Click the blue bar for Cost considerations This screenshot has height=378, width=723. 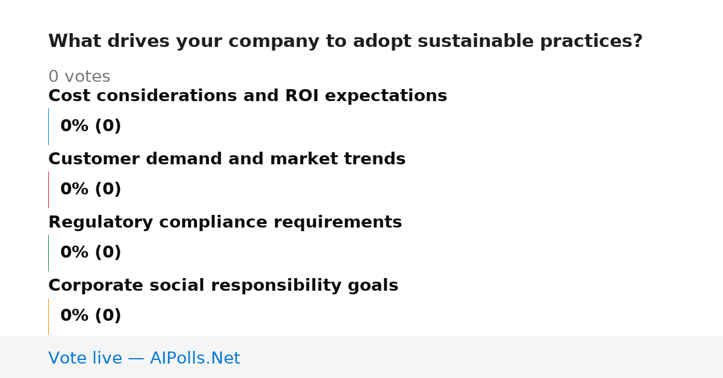coord(48,126)
